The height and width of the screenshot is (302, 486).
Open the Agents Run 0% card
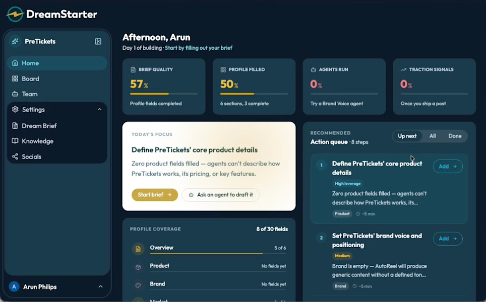click(x=344, y=87)
